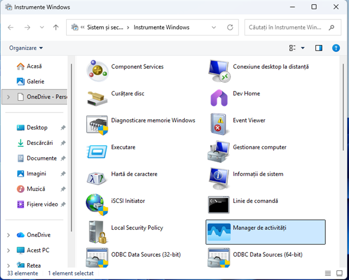Click the Conexiune desktop la distanță icon

tap(219, 71)
